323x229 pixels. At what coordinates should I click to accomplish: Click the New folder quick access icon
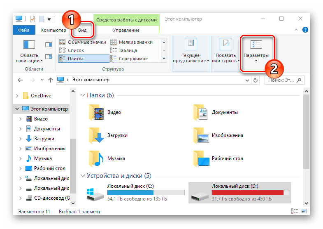(42, 19)
